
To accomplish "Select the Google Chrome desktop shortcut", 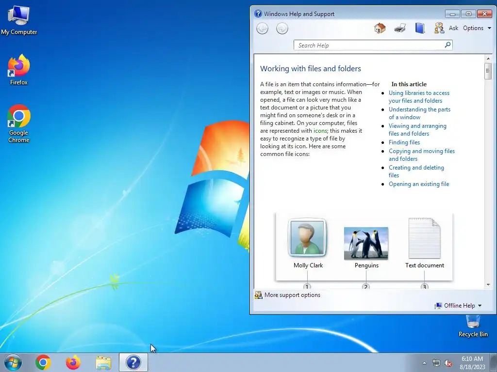I will point(19,124).
